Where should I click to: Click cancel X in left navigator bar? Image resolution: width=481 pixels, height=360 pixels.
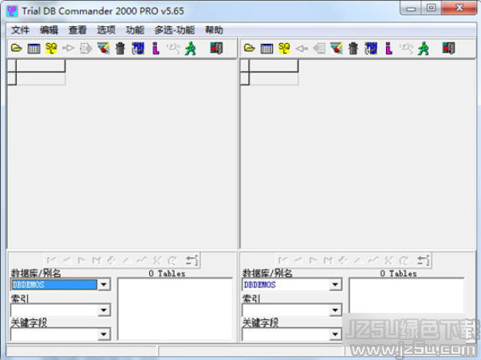click(x=157, y=260)
